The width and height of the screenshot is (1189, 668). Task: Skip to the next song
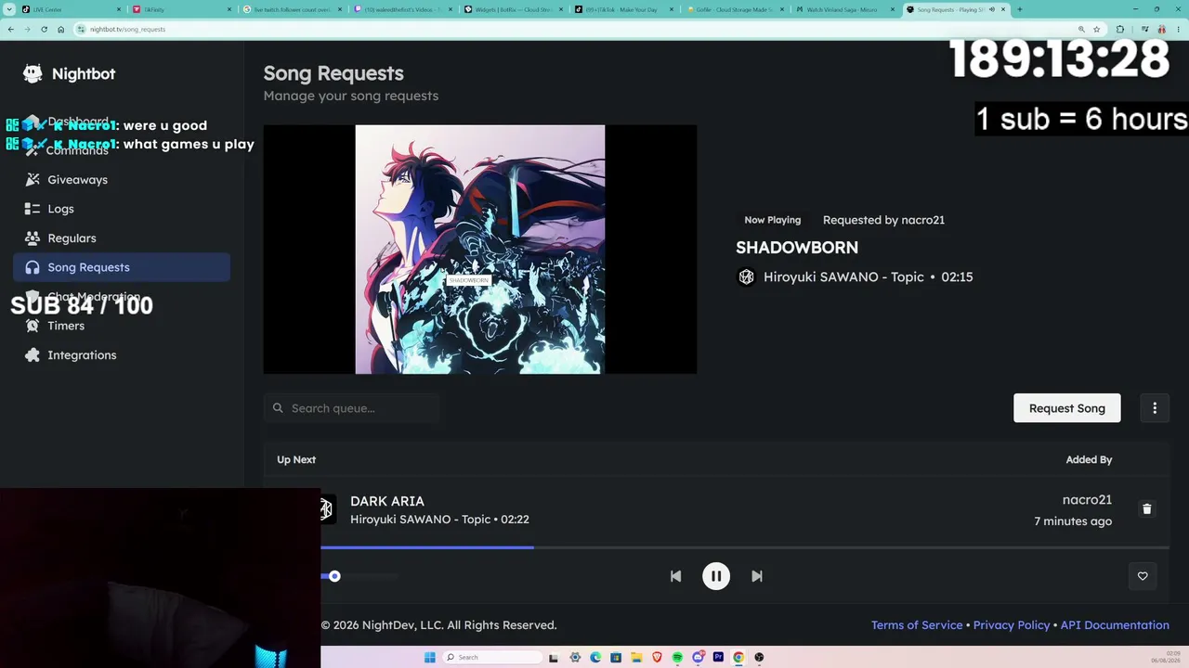click(757, 576)
